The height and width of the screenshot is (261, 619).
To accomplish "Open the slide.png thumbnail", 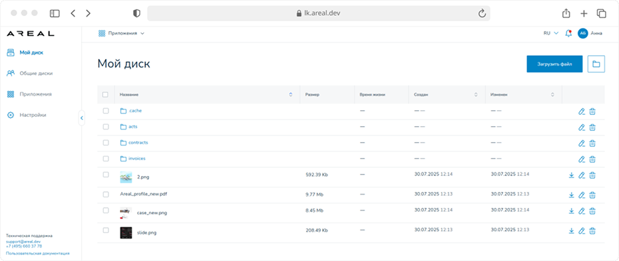I will click(126, 232).
